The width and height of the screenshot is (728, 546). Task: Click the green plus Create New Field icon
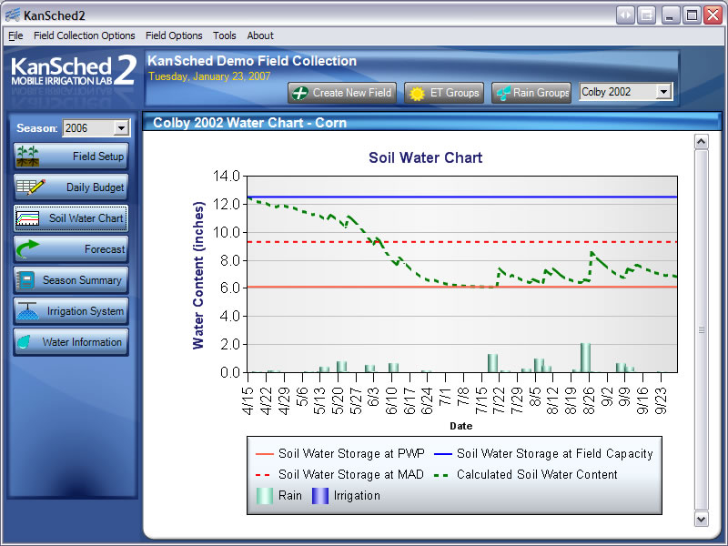tap(300, 93)
